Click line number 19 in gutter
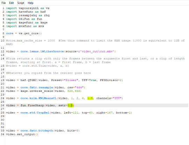The width and height of the screenshot is (189, 145). tap(2, 80)
